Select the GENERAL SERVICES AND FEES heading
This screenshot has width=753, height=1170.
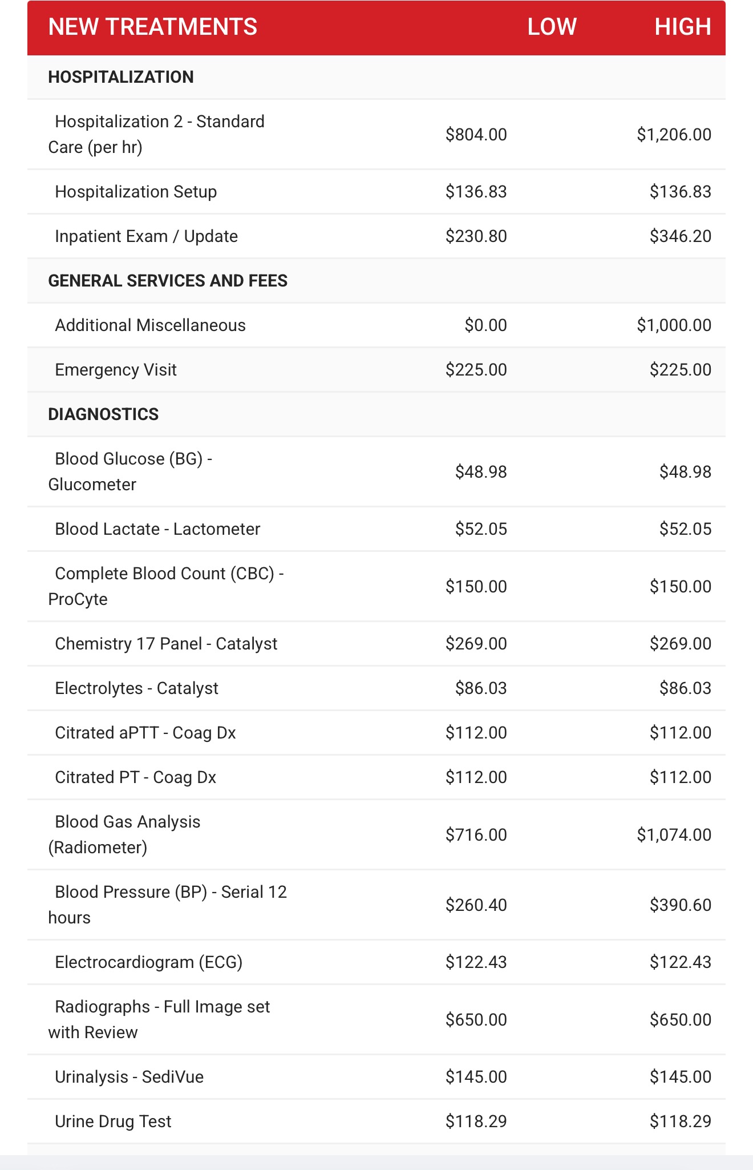tap(168, 281)
